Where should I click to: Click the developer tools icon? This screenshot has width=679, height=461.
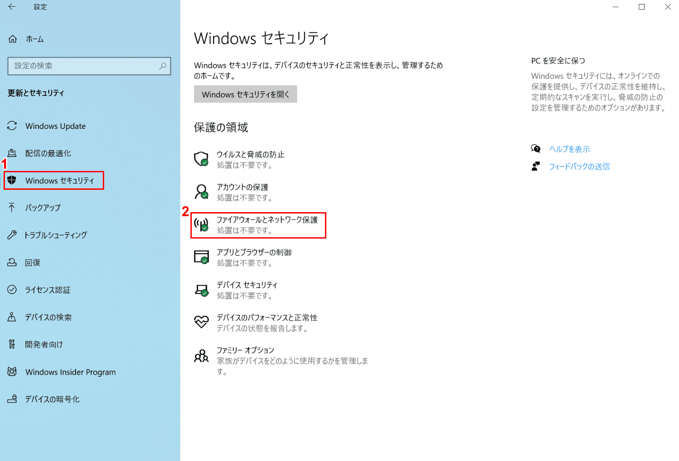[x=12, y=344]
